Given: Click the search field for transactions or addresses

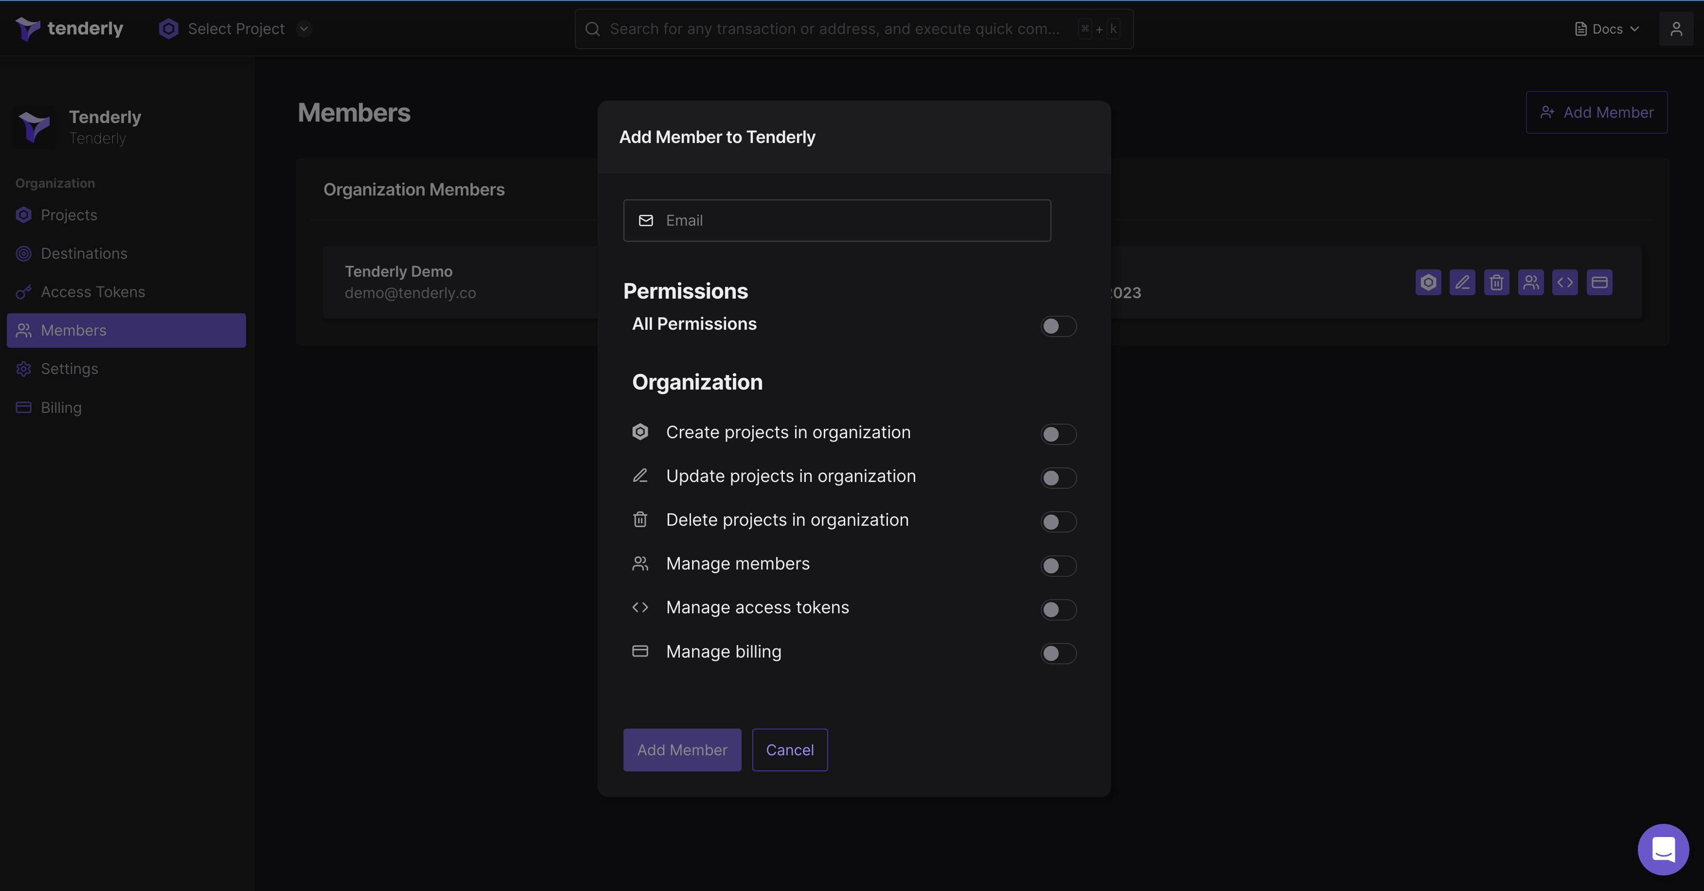Looking at the screenshot, I should coord(853,28).
